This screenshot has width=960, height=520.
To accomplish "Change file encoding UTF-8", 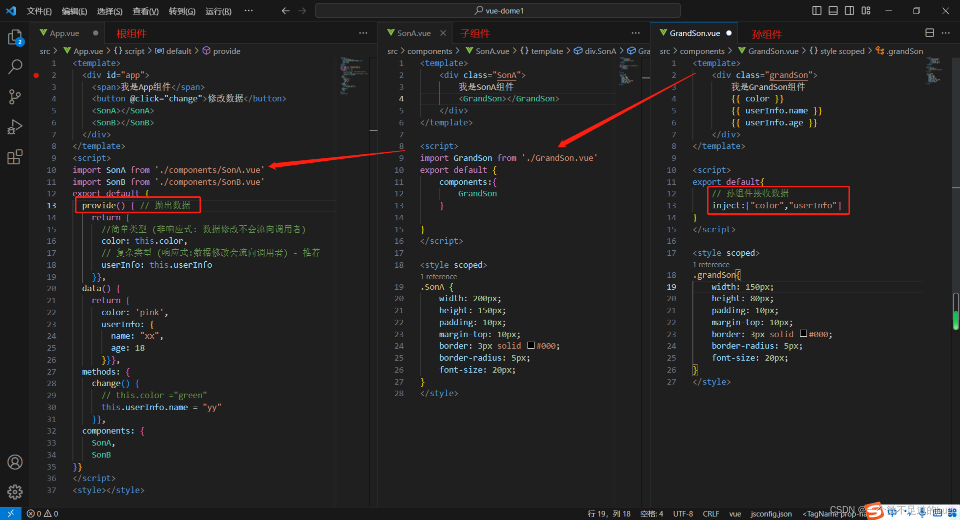I will (x=683, y=514).
